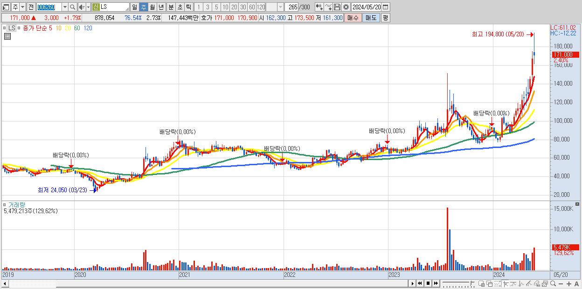The width and height of the screenshot is (582, 289).
Task: Choose the 1 interval button
Action: [198, 7]
